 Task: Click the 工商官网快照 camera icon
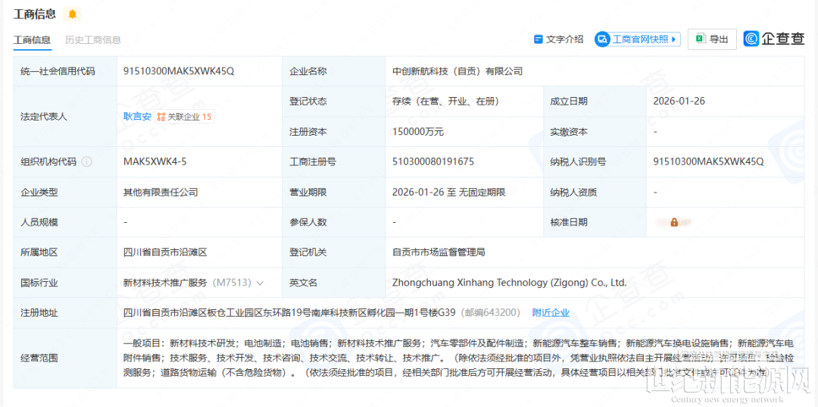pos(603,39)
